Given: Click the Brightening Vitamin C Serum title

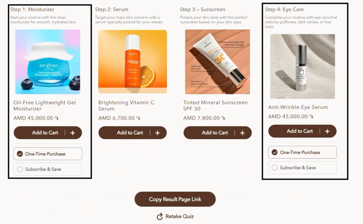Looking at the screenshot, I should coord(126,105).
